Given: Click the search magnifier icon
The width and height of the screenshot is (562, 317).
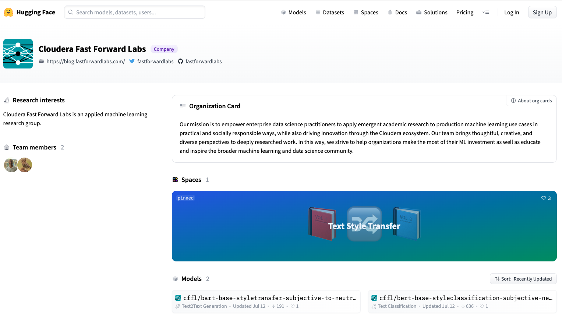Looking at the screenshot, I should point(71,12).
